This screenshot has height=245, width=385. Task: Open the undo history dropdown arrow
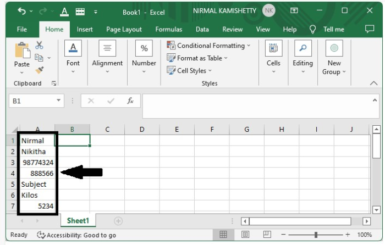[31, 12]
